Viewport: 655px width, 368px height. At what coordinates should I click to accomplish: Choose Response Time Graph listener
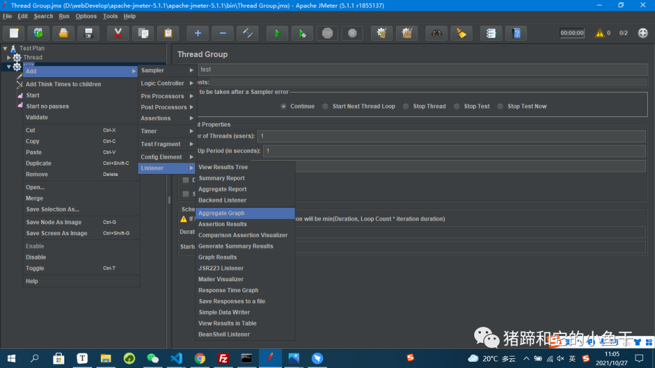(245, 290)
